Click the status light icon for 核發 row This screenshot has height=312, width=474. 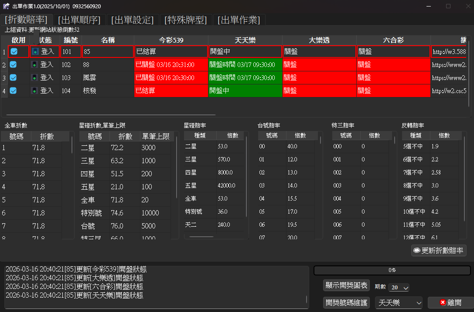click(35, 91)
